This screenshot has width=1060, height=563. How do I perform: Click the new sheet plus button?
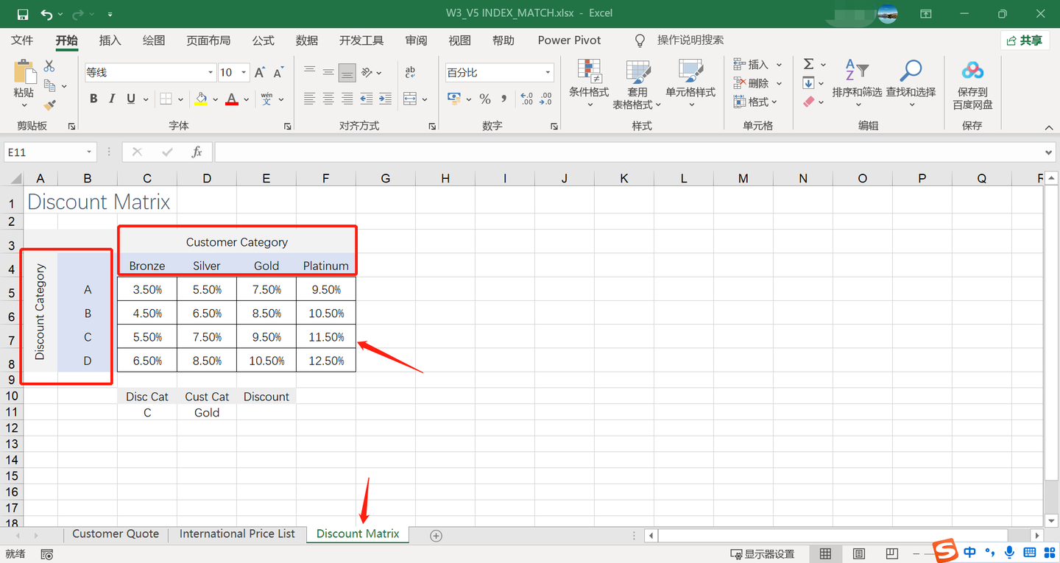click(x=436, y=536)
